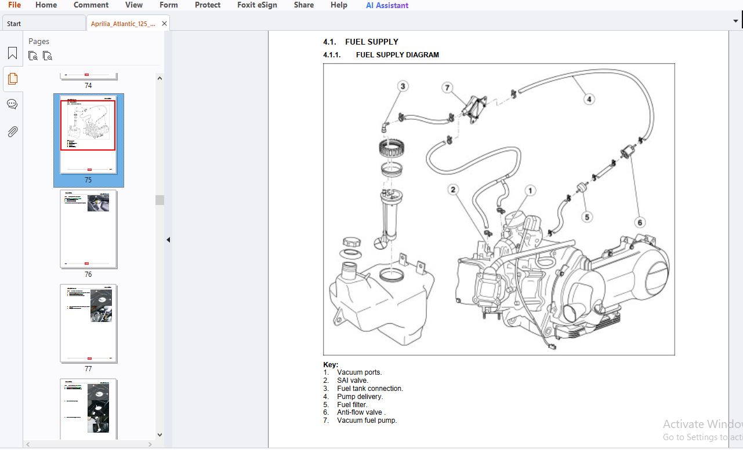This screenshot has width=743, height=450.
Task: Select the Pages panel icon
Action: [12, 79]
